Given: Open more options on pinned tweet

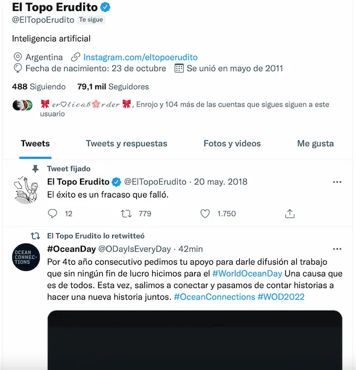Looking at the screenshot, I should pos(337,182).
